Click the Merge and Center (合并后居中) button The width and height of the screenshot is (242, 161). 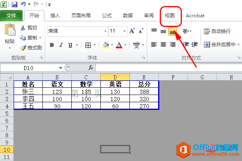coord(220,45)
